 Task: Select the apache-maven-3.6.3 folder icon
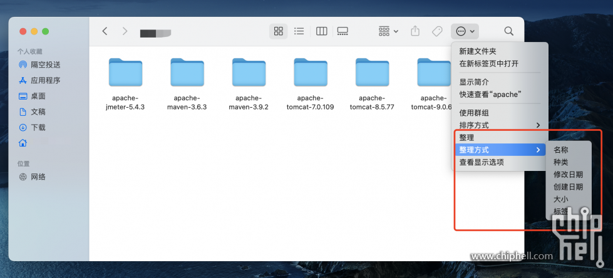click(187, 73)
